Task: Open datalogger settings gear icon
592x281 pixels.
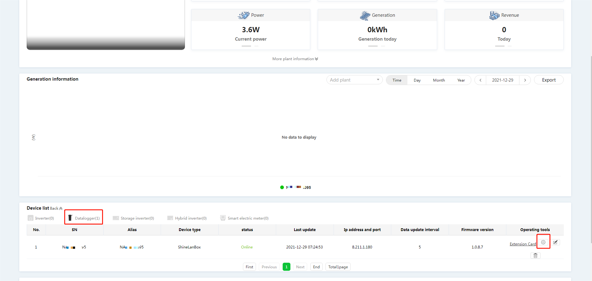Action: click(x=543, y=242)
